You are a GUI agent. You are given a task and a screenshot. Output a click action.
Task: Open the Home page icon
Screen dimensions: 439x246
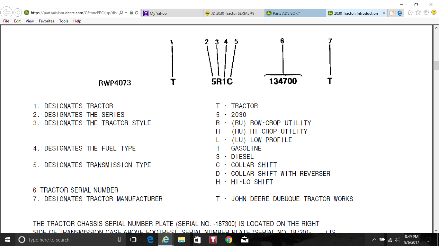coord(410,12)
